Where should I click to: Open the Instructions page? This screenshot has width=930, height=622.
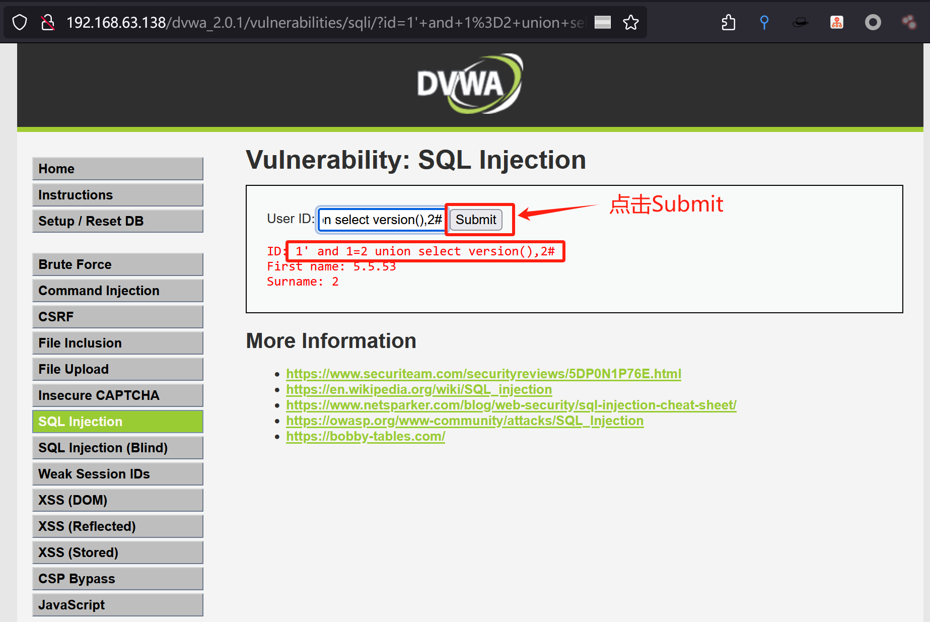pyautogui.click(x=118, y=195)
